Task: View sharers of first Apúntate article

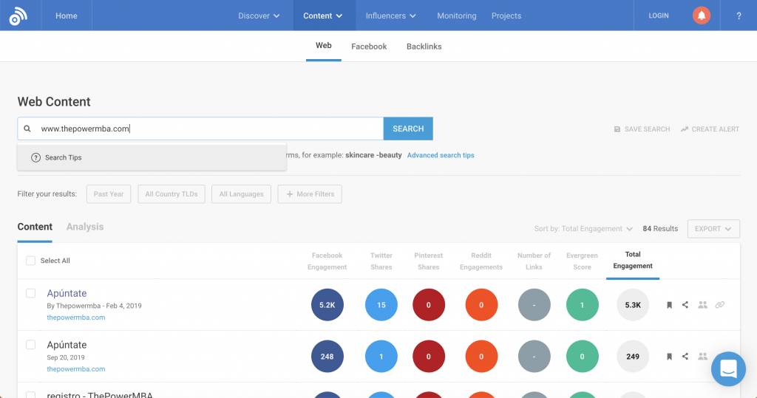Action: (x=702, y=305)
